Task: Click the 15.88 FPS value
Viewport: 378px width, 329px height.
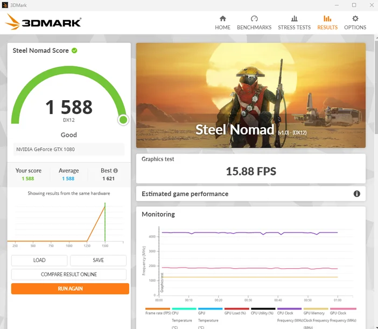Action: click(x=251, y=171)
